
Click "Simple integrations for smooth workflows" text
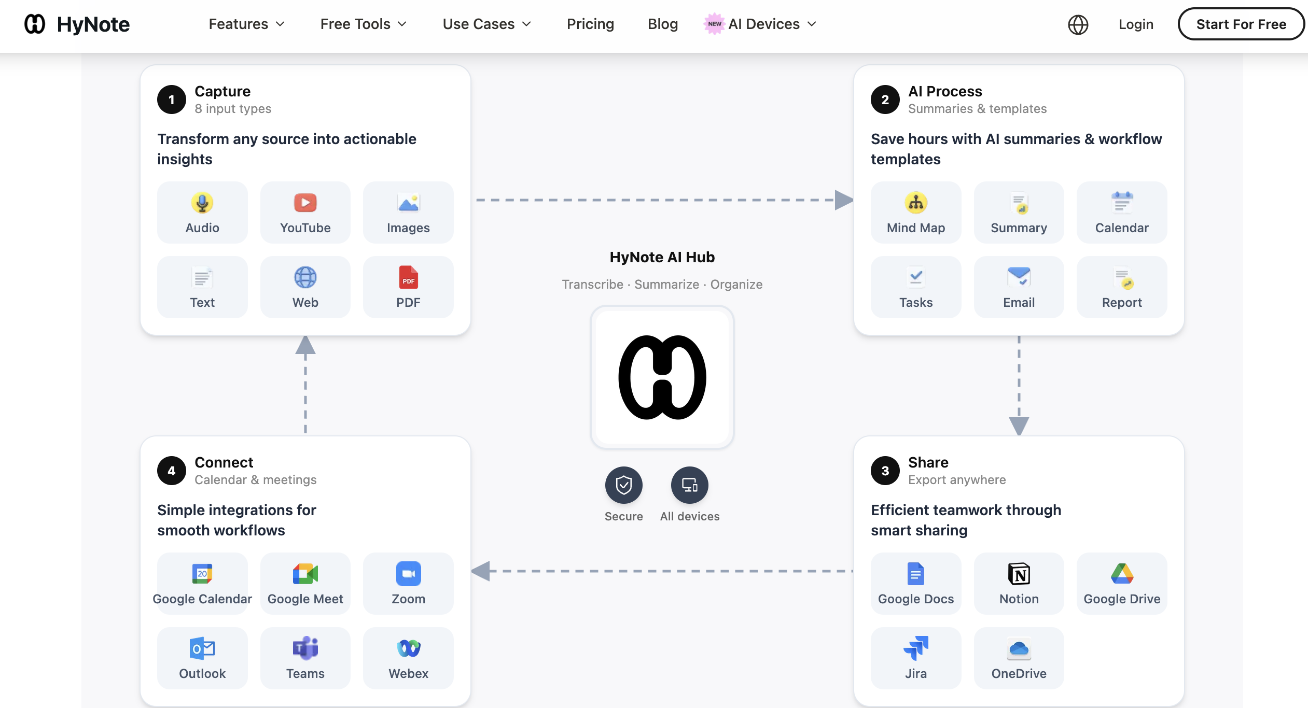[x=236, y=520]
